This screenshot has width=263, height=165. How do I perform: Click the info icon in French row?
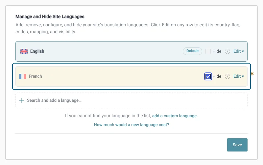[x=227, y=76]
